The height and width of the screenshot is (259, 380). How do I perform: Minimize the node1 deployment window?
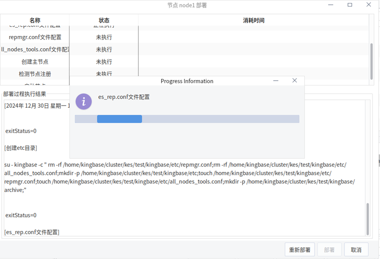point(330,5)
